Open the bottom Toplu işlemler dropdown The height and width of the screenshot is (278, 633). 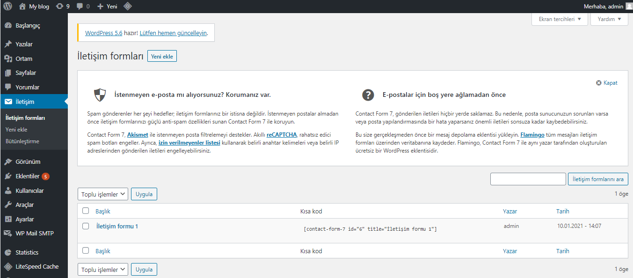pyautogui.click(x=102, y=270)
